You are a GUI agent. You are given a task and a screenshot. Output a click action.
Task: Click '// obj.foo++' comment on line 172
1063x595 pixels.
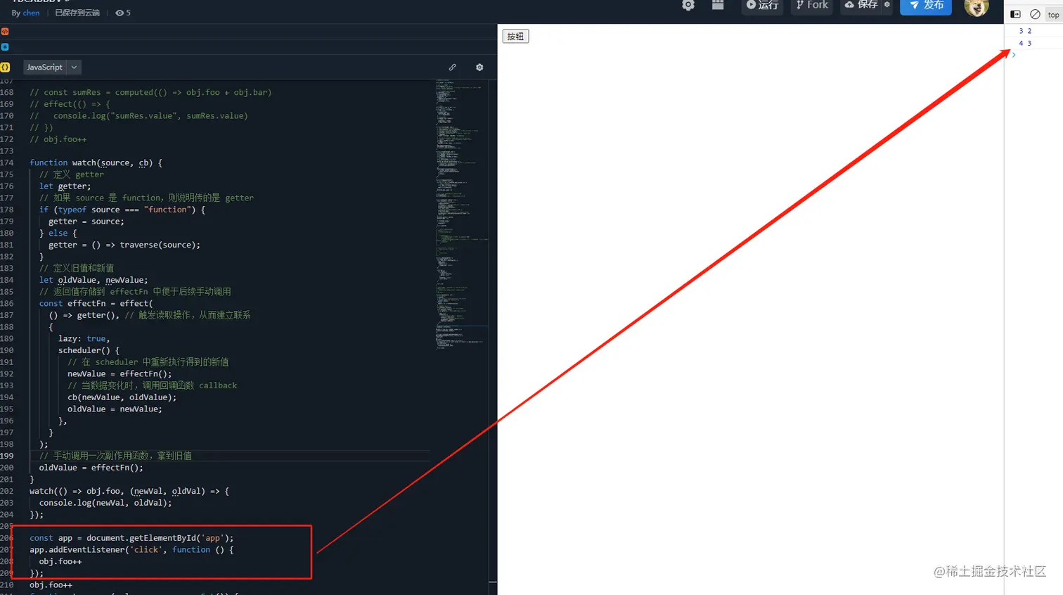click(x=58, y=139)
